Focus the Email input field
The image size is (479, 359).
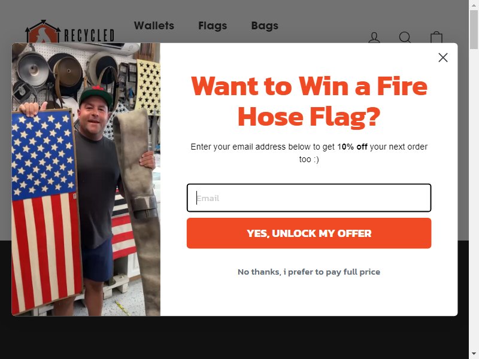pos(309,198)
